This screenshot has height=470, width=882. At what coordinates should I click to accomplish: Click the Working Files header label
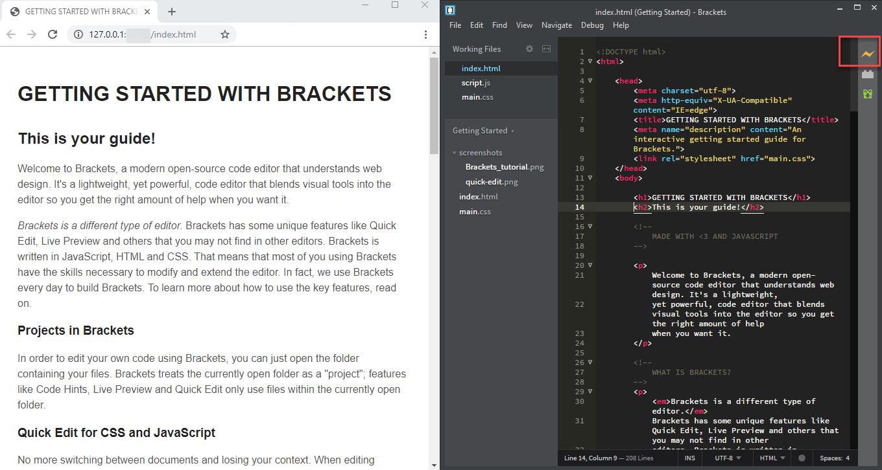click(477, 49)
